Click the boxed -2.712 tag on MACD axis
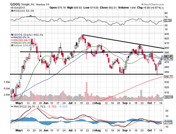Screen dimensions: 176x134 tap(168, 123)
